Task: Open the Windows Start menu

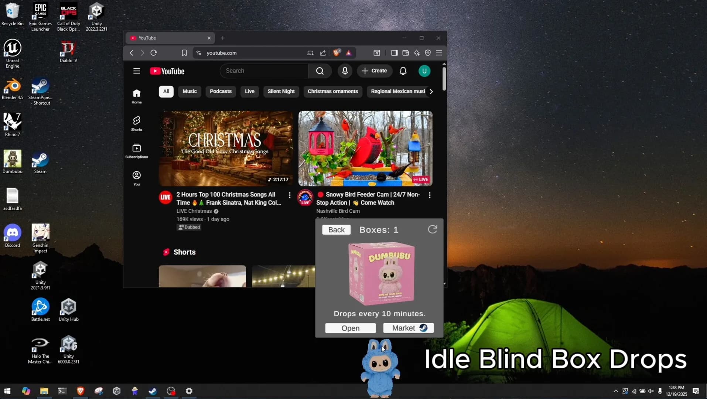Action: (7, 391)
